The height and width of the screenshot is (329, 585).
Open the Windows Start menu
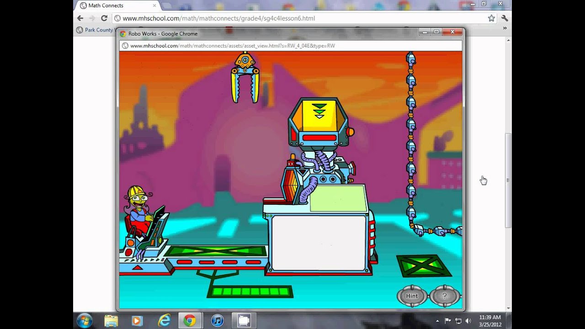click(x=85, y=321)
